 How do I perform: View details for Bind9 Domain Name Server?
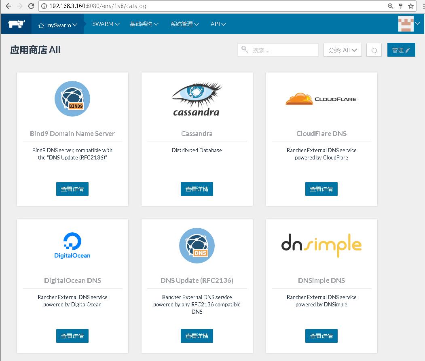pyautogui.click(x=72, y=189)
